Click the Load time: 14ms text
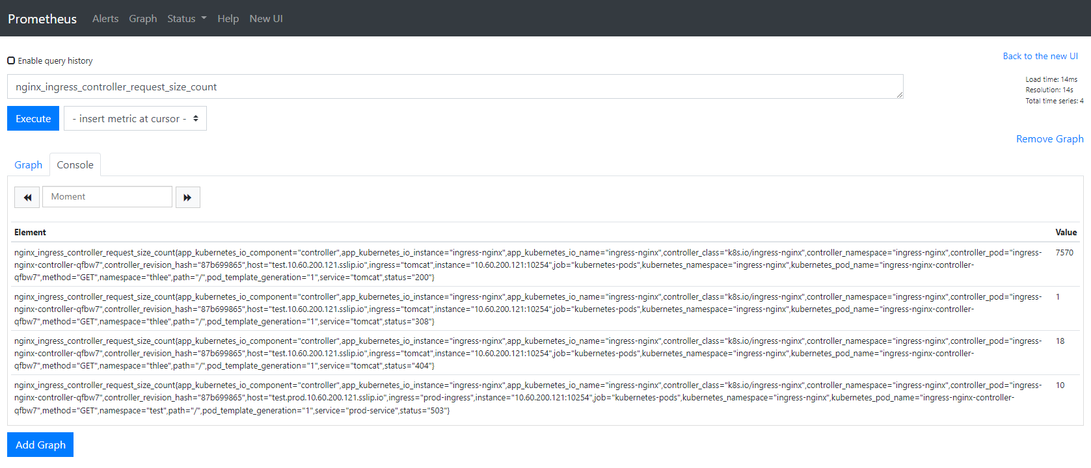 click(x=1051, y=79)
